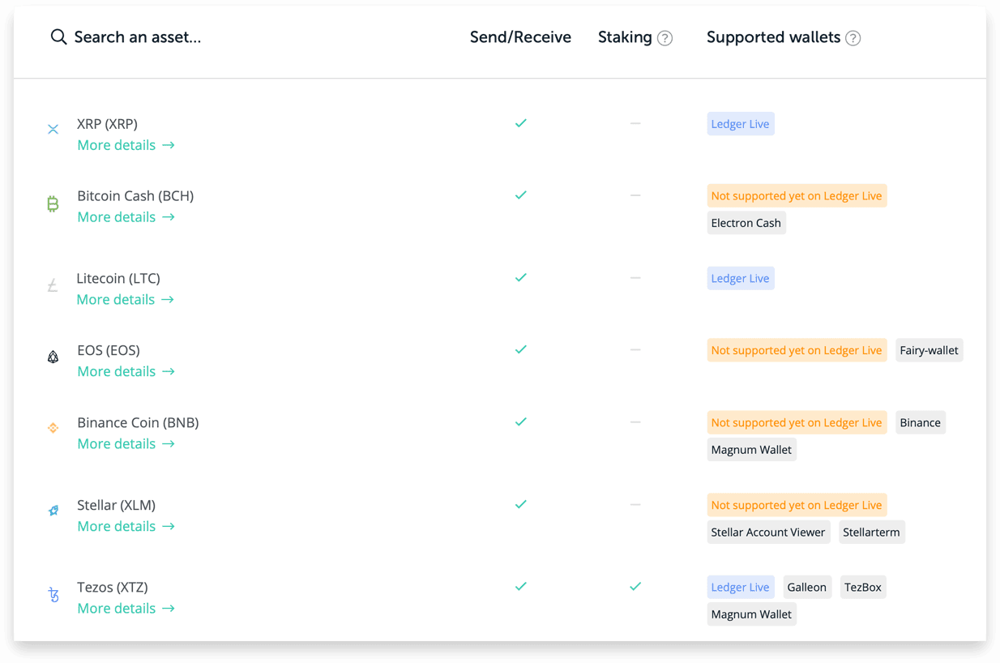Click the TezBox wallet tag
Viewport: 1000px width, 663px height.
tap(863, 588)
